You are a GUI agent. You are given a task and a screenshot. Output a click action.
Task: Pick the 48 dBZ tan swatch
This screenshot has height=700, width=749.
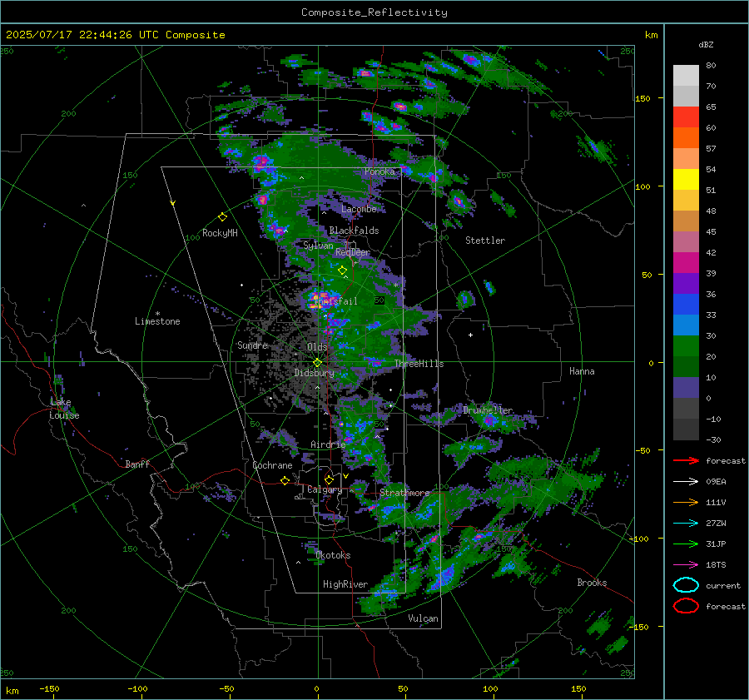point(686,221)
